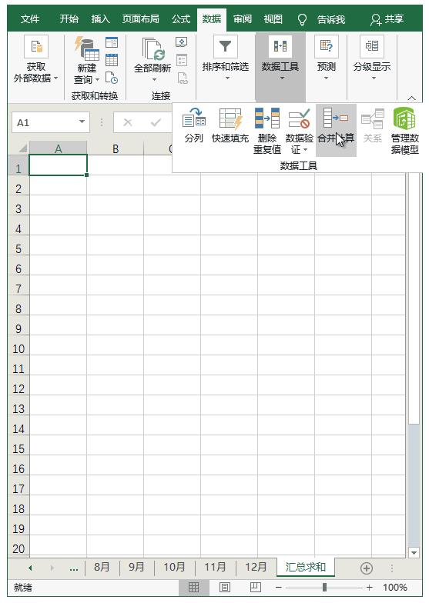Image resolution: width=429 pixels, height=603 pixels.
Task: Click the 全部刷新 refresh all icon
Action: [x=153, y=49]
